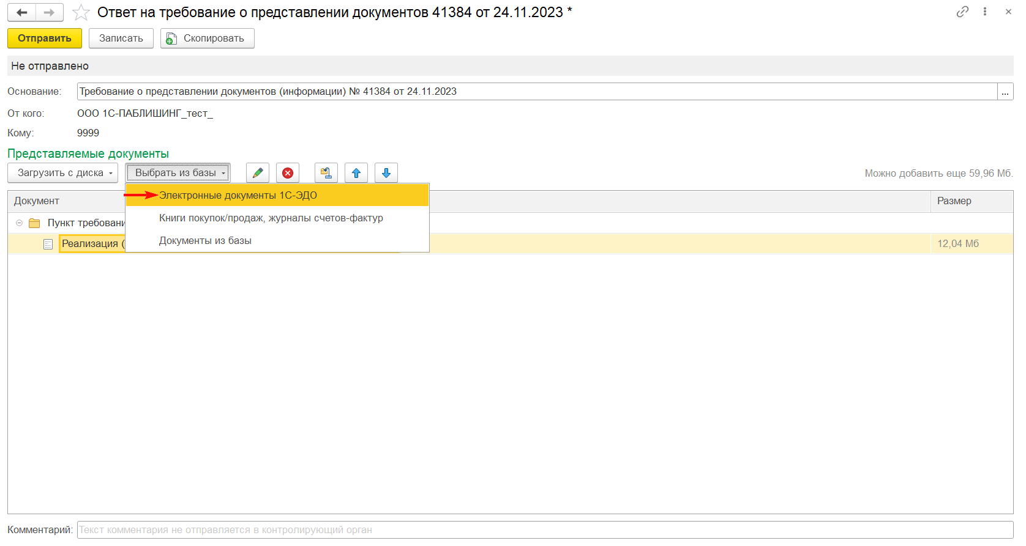This screenshot has width=1026, height=546.
Task: Click the Можно добавить еще 59,96 Мб text
Action: pyautogui.click(x=938, y=173)
